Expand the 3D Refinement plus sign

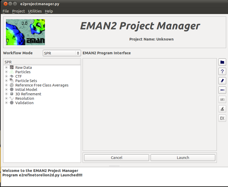click(6, 94)
